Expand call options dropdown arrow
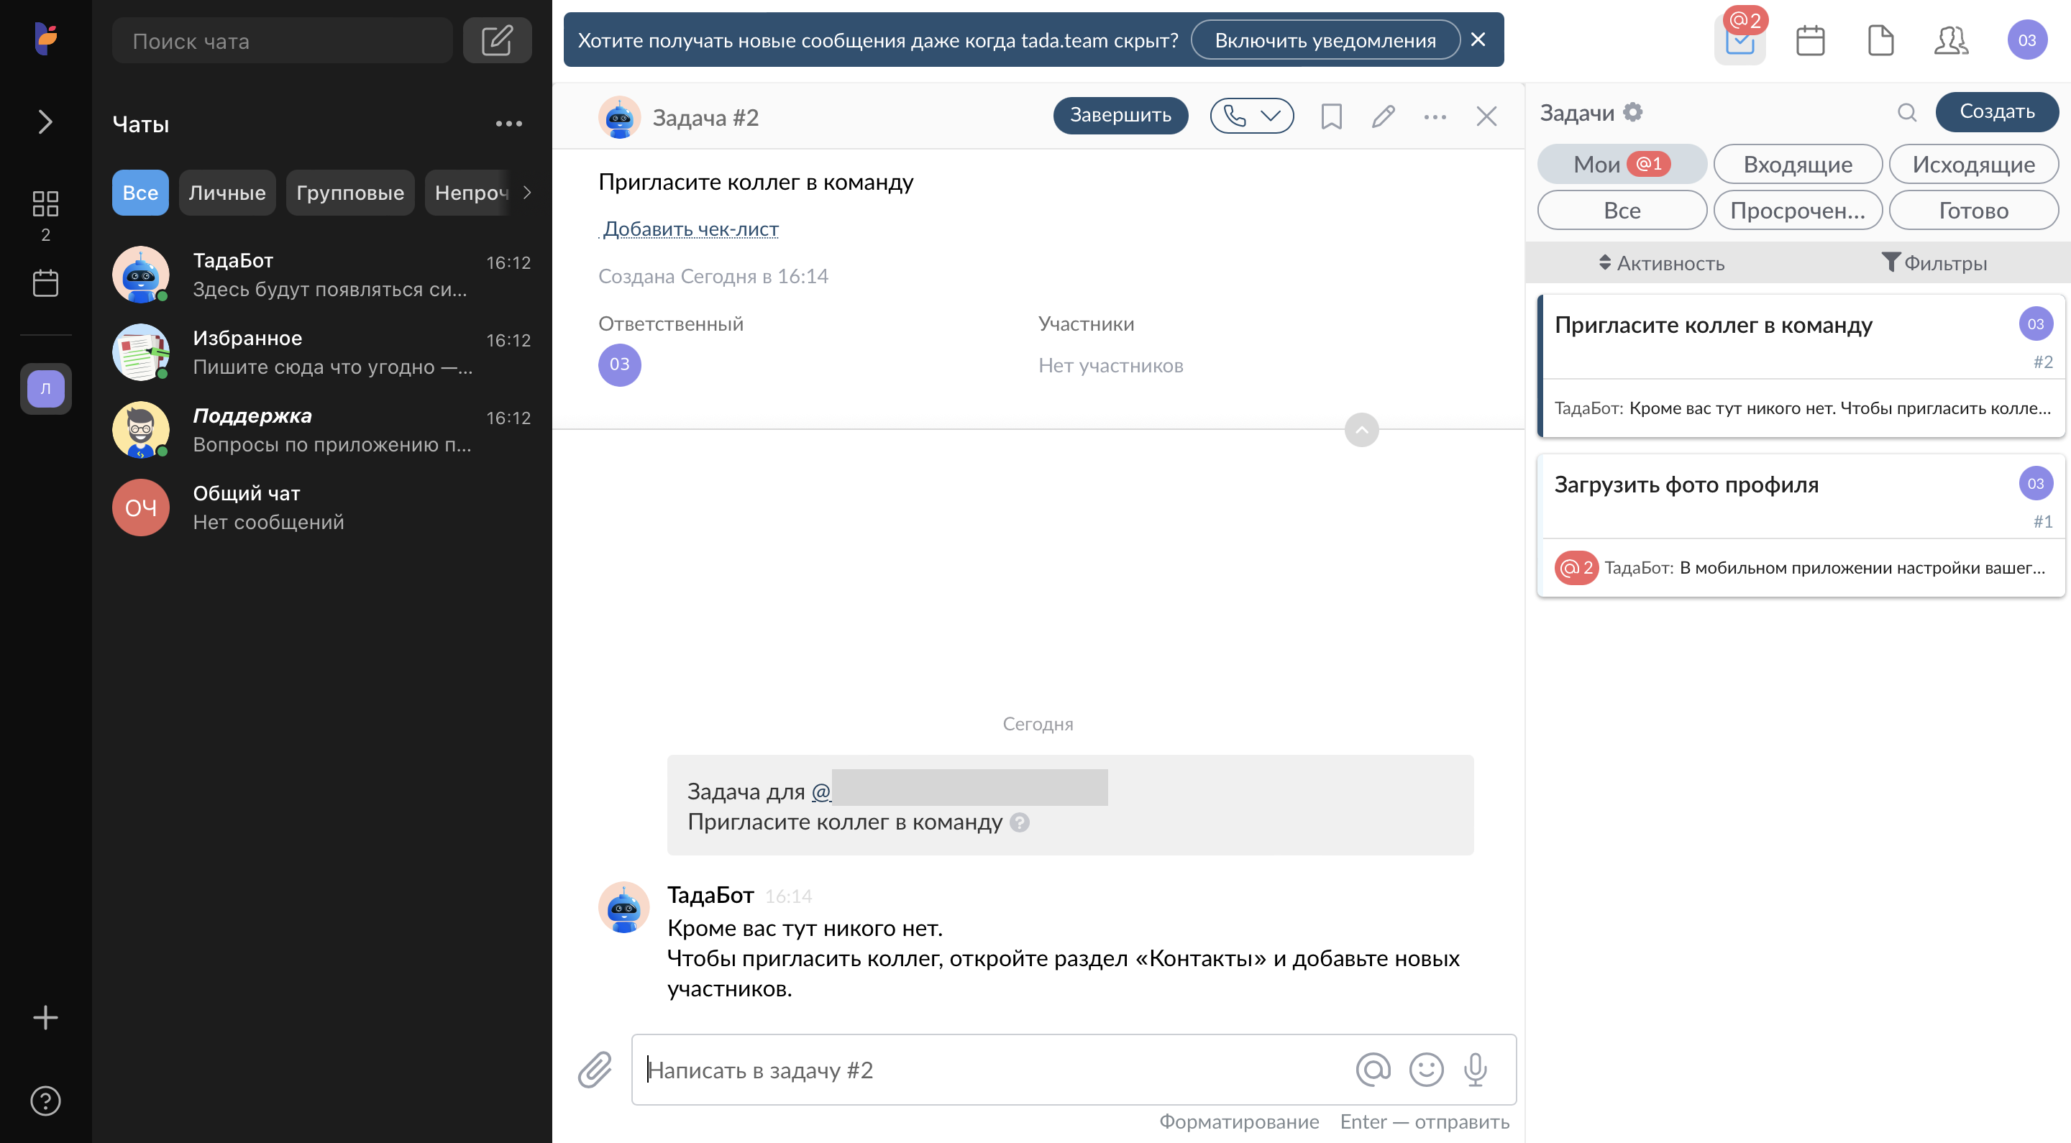 (x=1271, y=116)
